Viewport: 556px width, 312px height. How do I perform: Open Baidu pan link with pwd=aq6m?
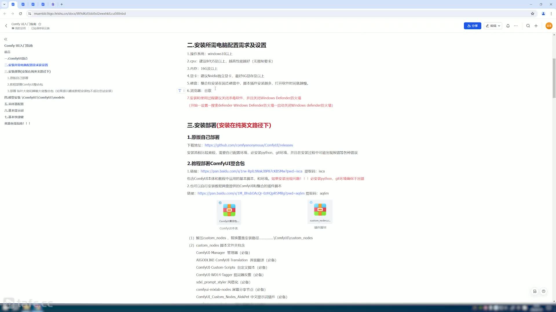(x=251, y=193)
